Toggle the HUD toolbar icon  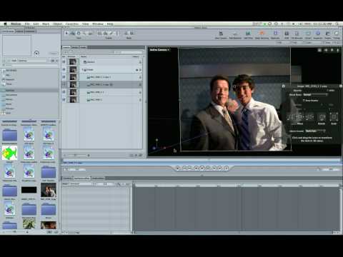287,34
